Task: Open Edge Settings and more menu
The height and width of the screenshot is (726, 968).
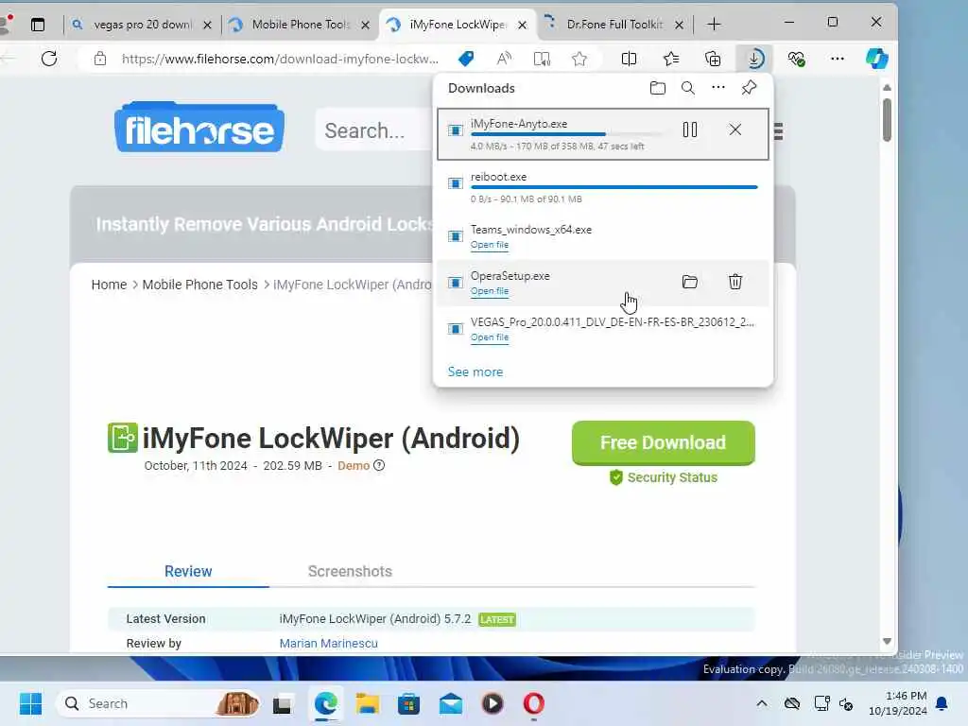Action: pyautogui.click(x=838, y=60)
